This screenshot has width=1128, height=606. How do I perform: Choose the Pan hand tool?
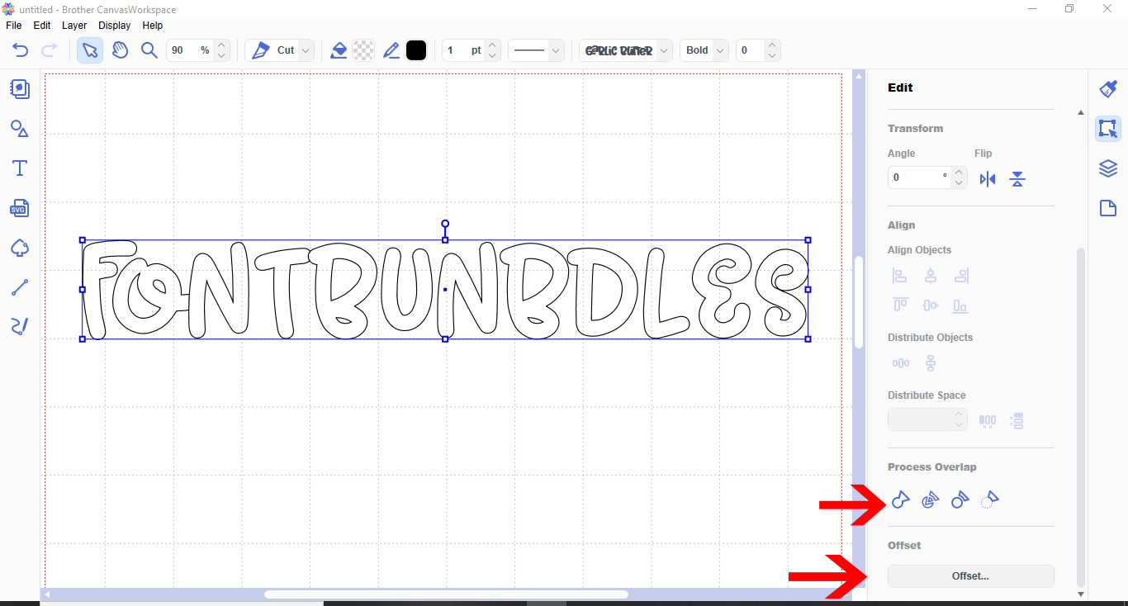tap(121, 50)
